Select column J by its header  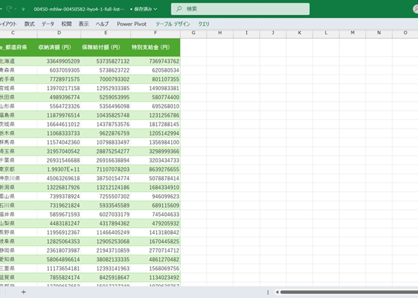click(273, 33)
